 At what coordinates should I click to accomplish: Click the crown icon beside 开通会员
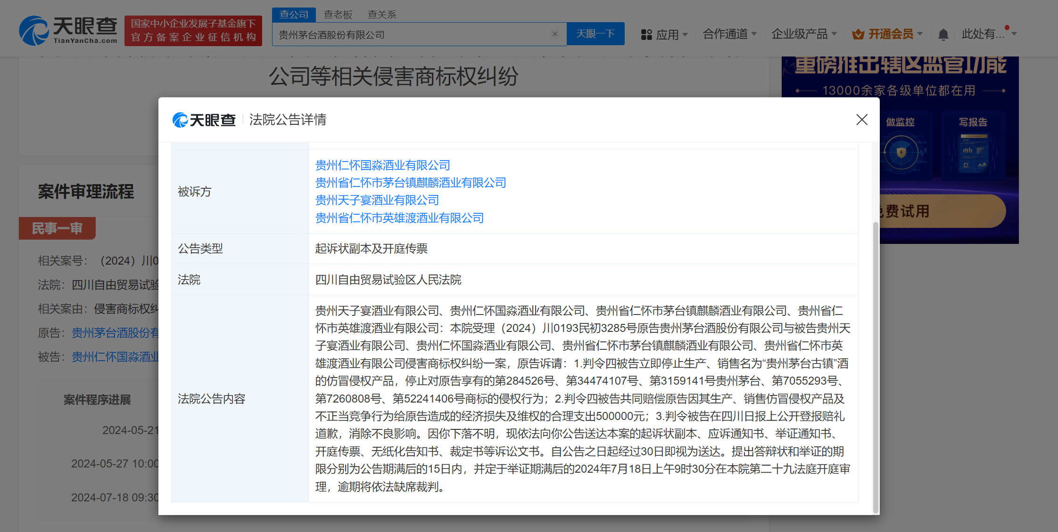pyautogui.click(x=858, y=34)
